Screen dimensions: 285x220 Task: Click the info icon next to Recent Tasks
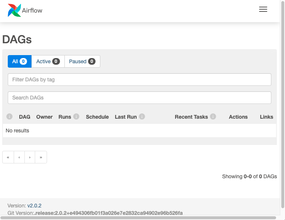pyautogui.click(x=213, y=116)
